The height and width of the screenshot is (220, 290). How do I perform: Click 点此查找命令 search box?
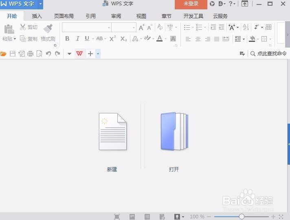pos(268,54)
